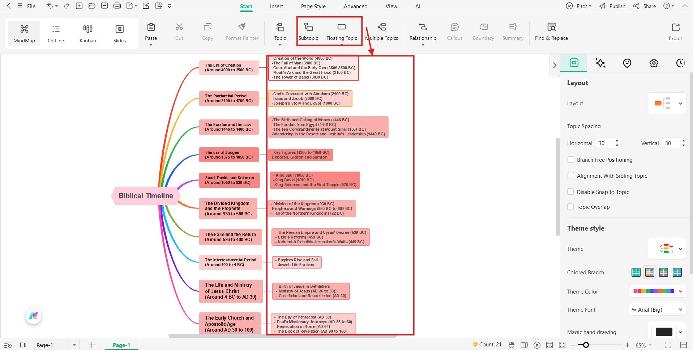Add a new page with plus button
Image resolution: width=693 pixels, height=350 pixels.
92,345
